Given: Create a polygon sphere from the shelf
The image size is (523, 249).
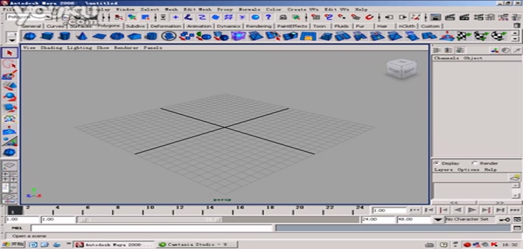Looking at the screenshot, I should click(30, 35).
